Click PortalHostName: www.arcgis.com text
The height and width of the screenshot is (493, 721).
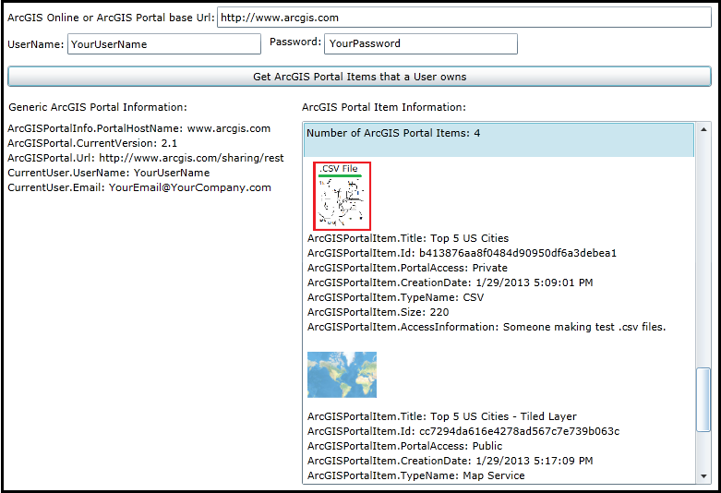click(x=138, y=128)
